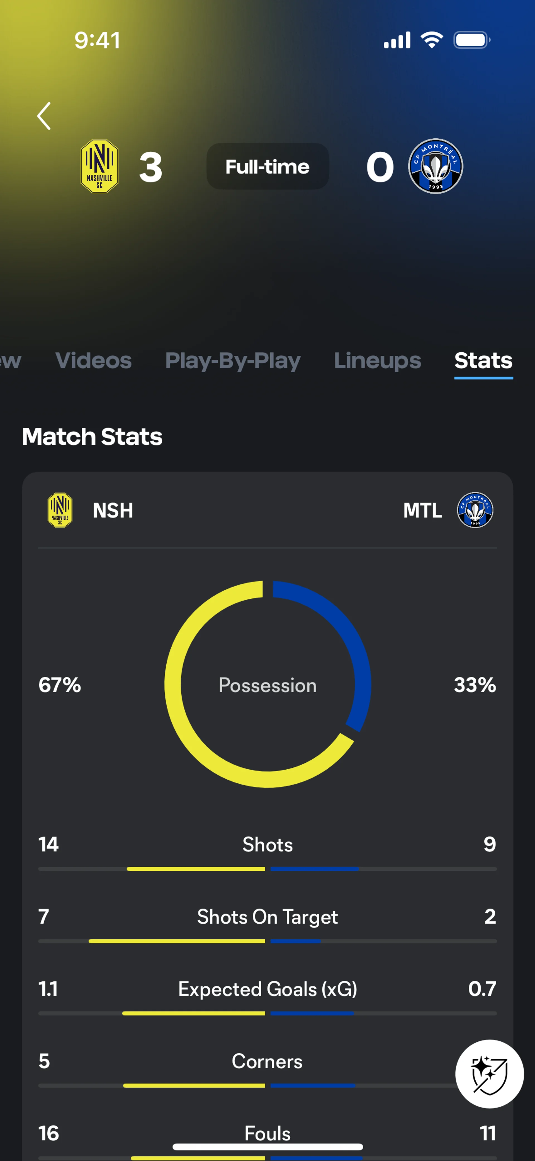Tap the back arrow chevron

[44, 116]
